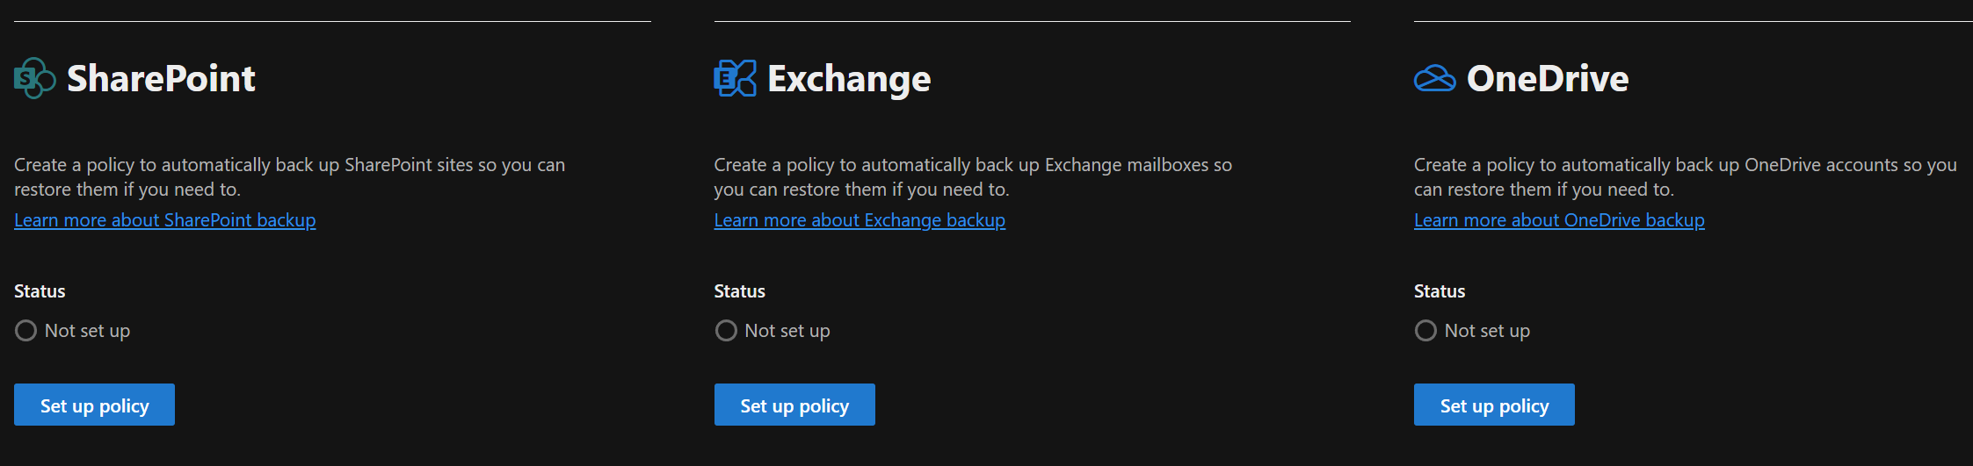Open Learn more about Exchange backup link
Image resolution: width=1973 pixels, height=466 pixels.
pyautogui.click(x=860, y=220)
